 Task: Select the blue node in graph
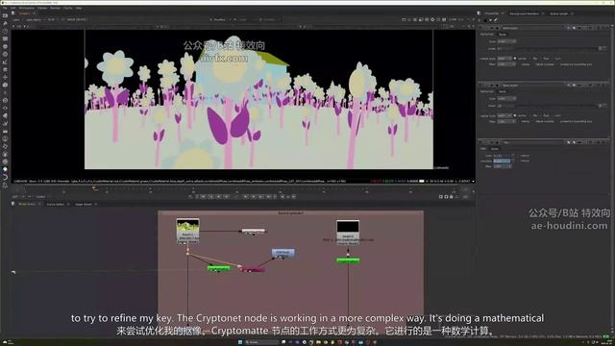(x=283, y=253)
